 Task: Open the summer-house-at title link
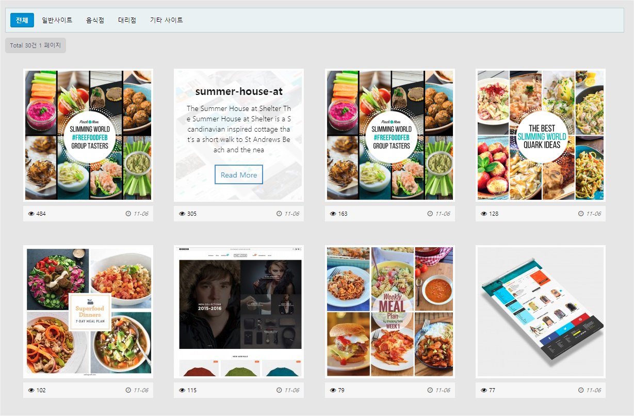(239, 91)
